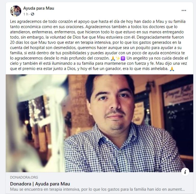Click the final praying hands emoji after 'anhelaba.'

(172, 69)
